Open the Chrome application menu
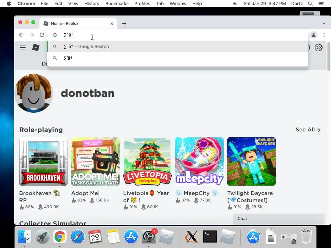 (26, 4)
